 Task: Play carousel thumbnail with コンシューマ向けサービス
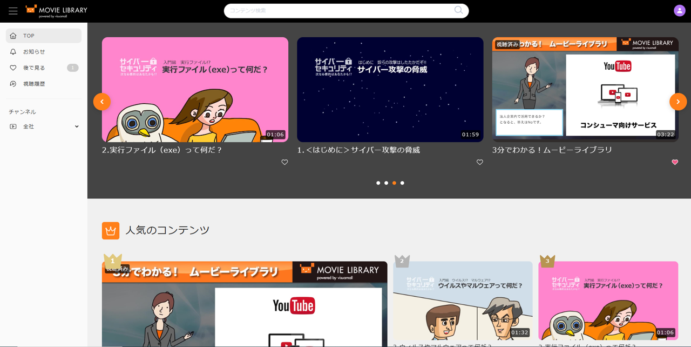tap(585, 90)
